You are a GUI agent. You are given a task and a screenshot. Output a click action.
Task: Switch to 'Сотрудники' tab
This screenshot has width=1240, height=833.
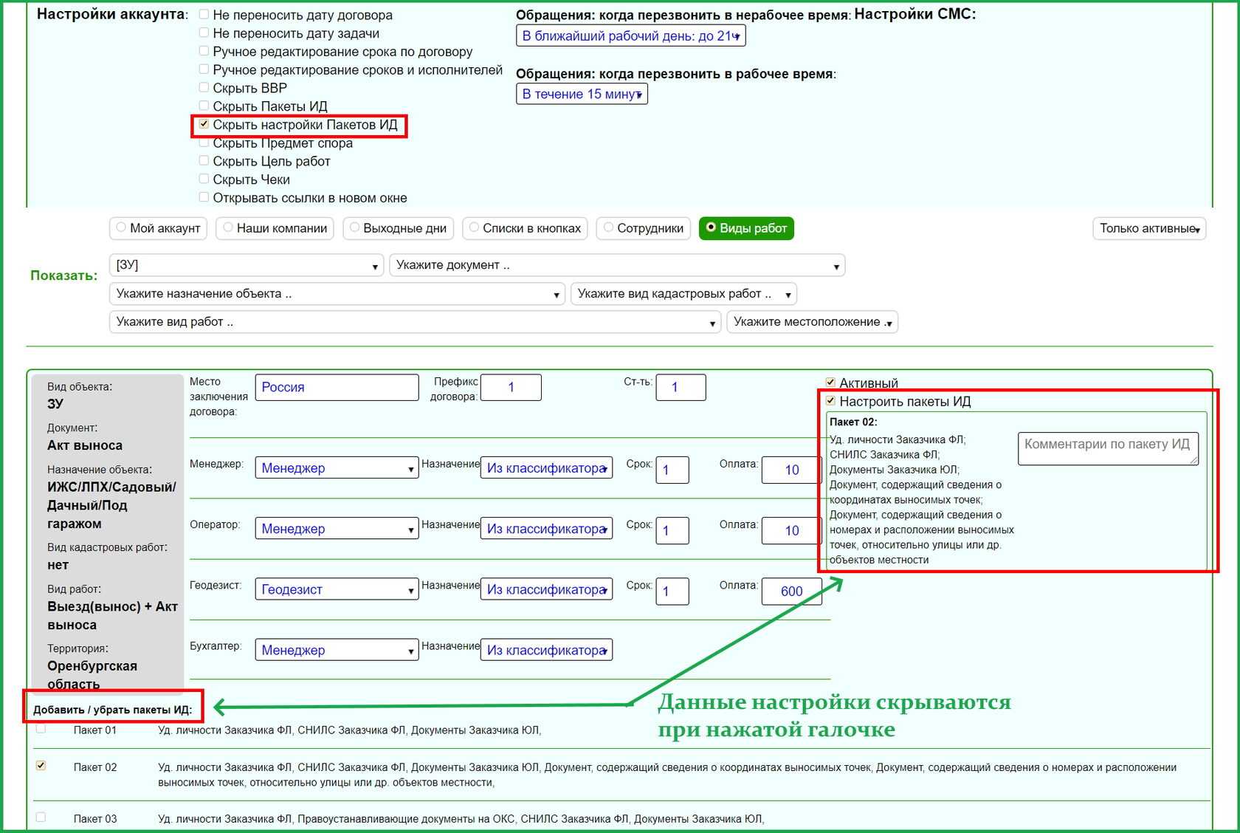point(644,228)
